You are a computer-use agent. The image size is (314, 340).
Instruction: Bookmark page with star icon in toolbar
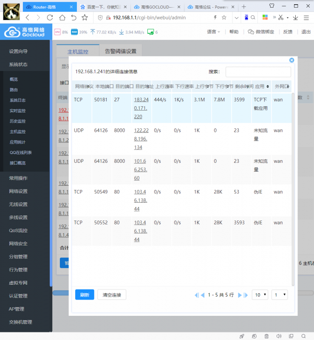(85, 17)
